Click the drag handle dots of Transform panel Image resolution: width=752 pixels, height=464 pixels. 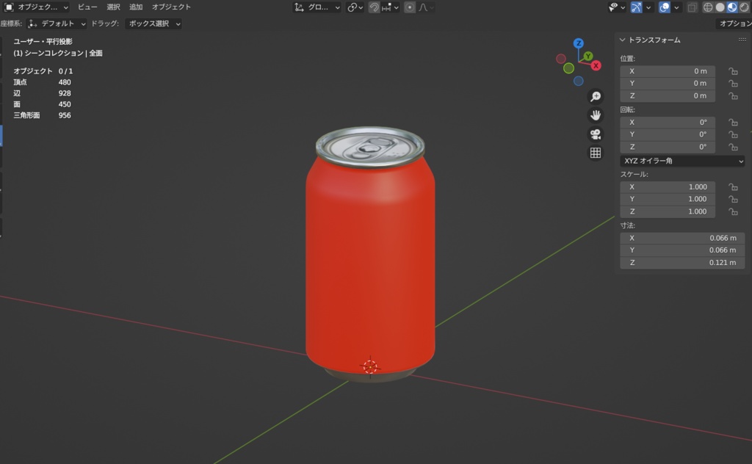click(742, 40)
